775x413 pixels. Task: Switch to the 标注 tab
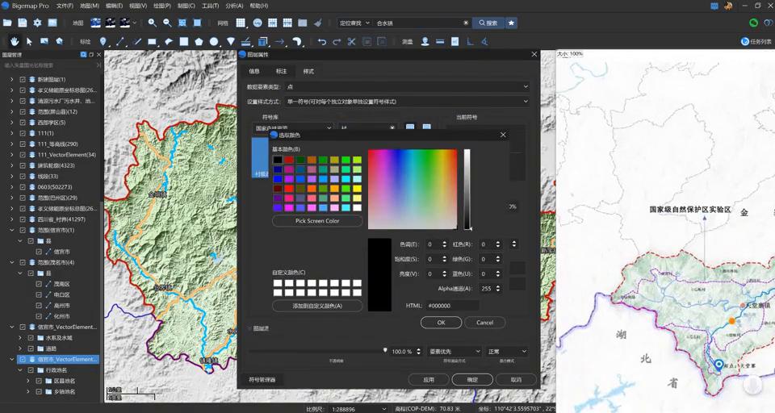[x=281, y=71]
